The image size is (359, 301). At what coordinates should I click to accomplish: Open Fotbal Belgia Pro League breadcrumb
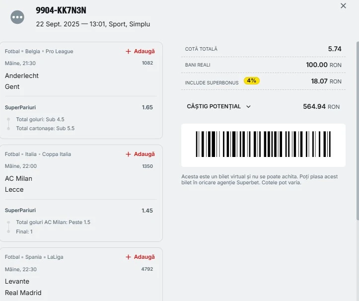click(x=39, y=51)
